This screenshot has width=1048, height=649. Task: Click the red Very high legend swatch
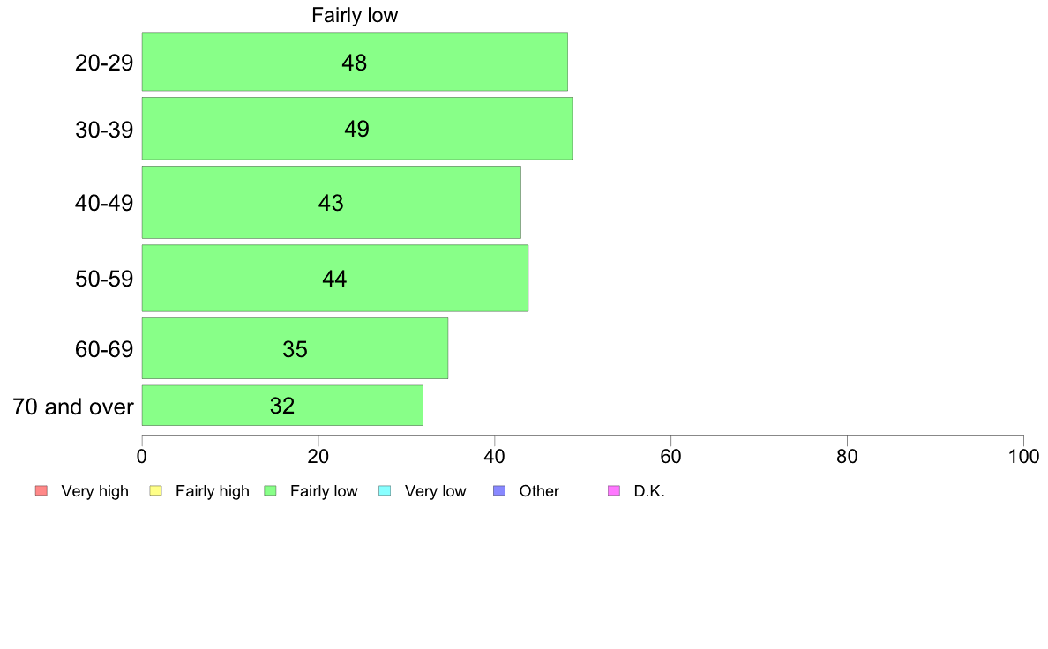click(x=41, y=491)
